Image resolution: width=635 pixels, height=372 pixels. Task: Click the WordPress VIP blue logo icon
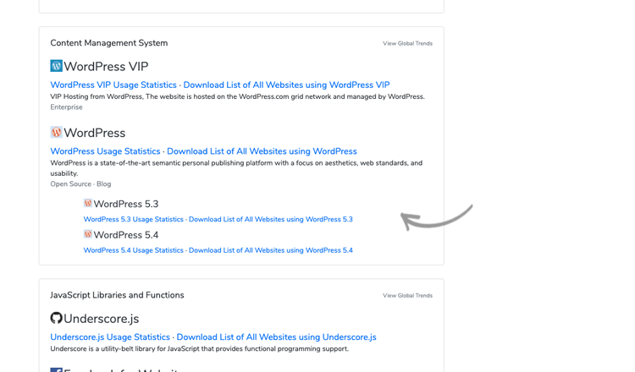click(56, 65)
